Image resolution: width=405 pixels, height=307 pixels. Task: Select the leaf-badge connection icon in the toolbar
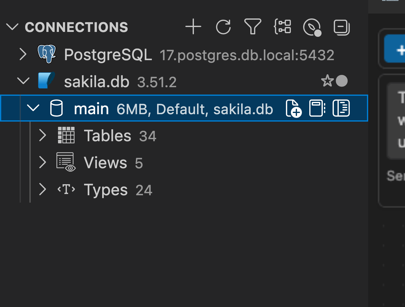[312, 27]
